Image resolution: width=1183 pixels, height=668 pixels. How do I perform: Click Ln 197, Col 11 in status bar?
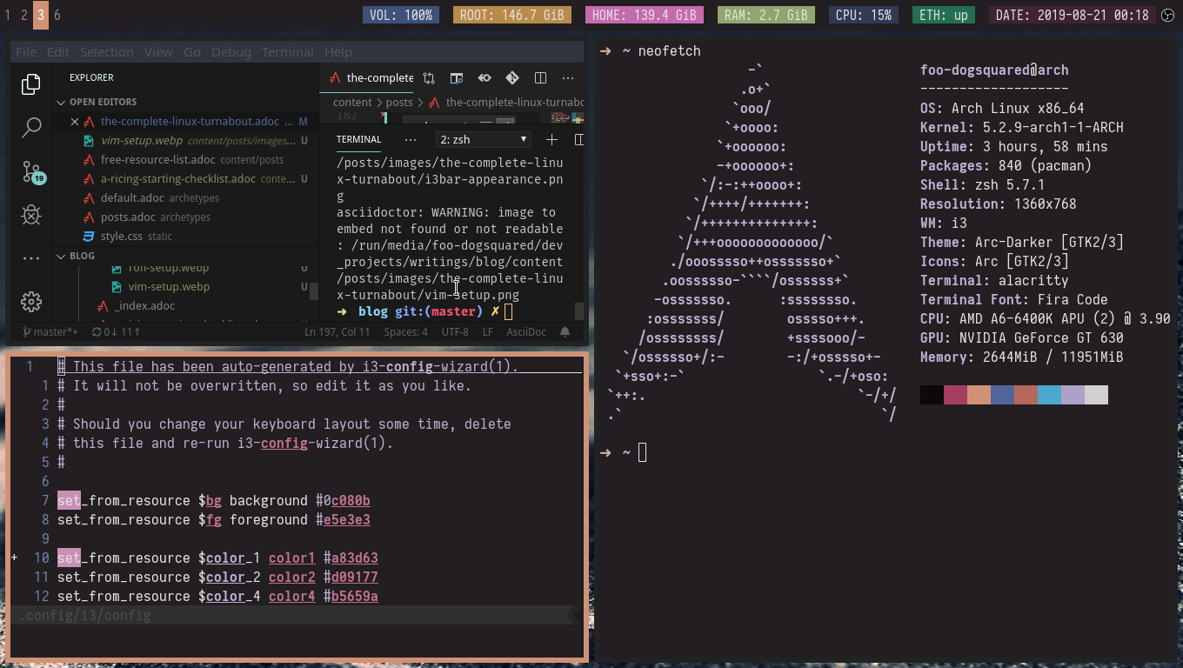point(338,331)
